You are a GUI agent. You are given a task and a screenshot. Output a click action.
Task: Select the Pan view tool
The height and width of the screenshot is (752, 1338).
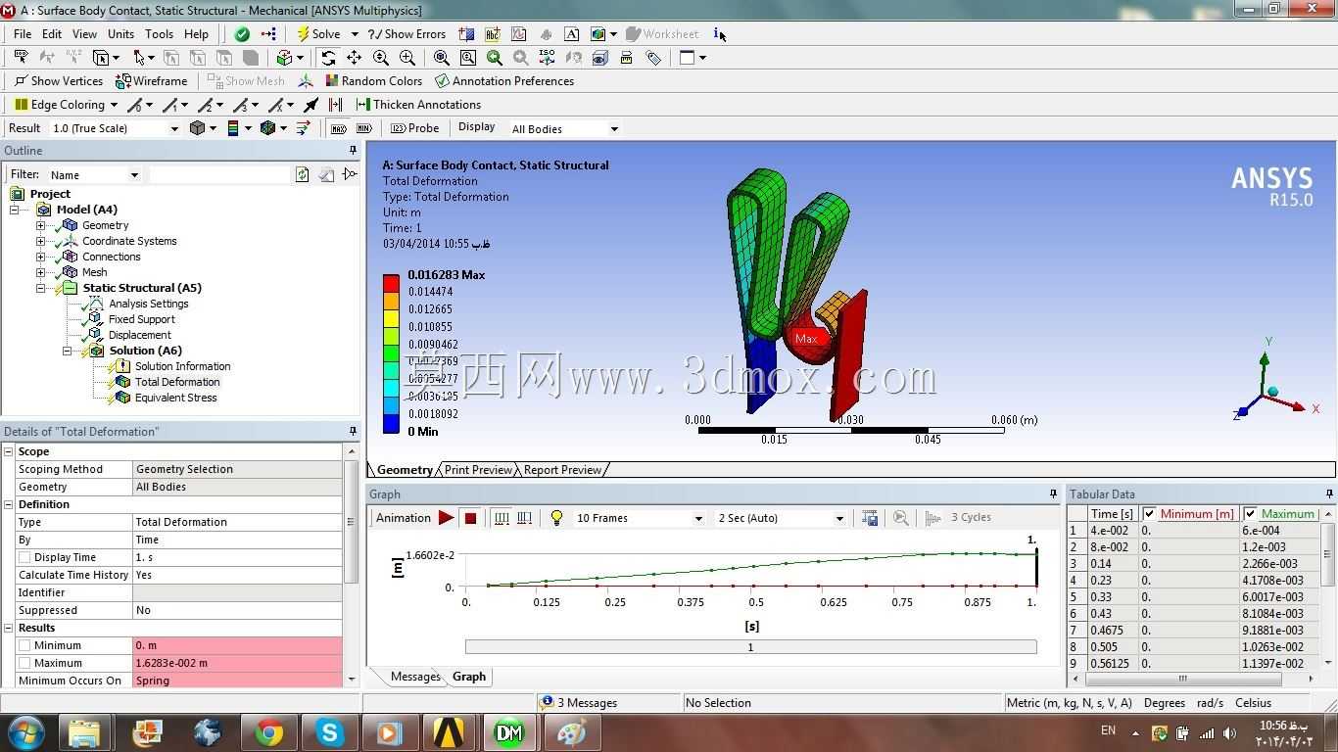pos(355,58)
